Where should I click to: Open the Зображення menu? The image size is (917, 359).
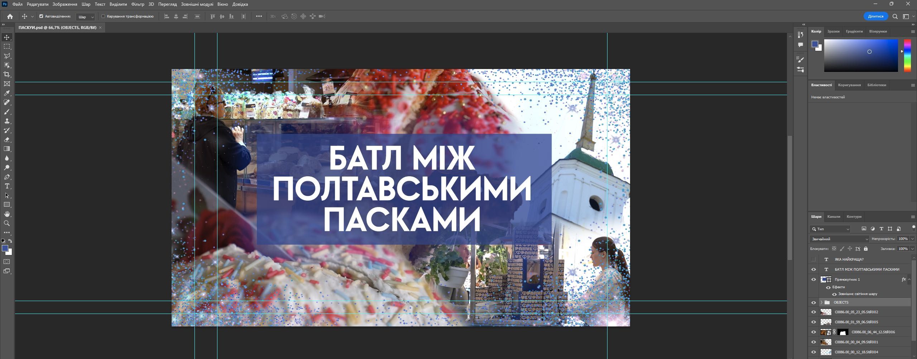tap(65, 4)
